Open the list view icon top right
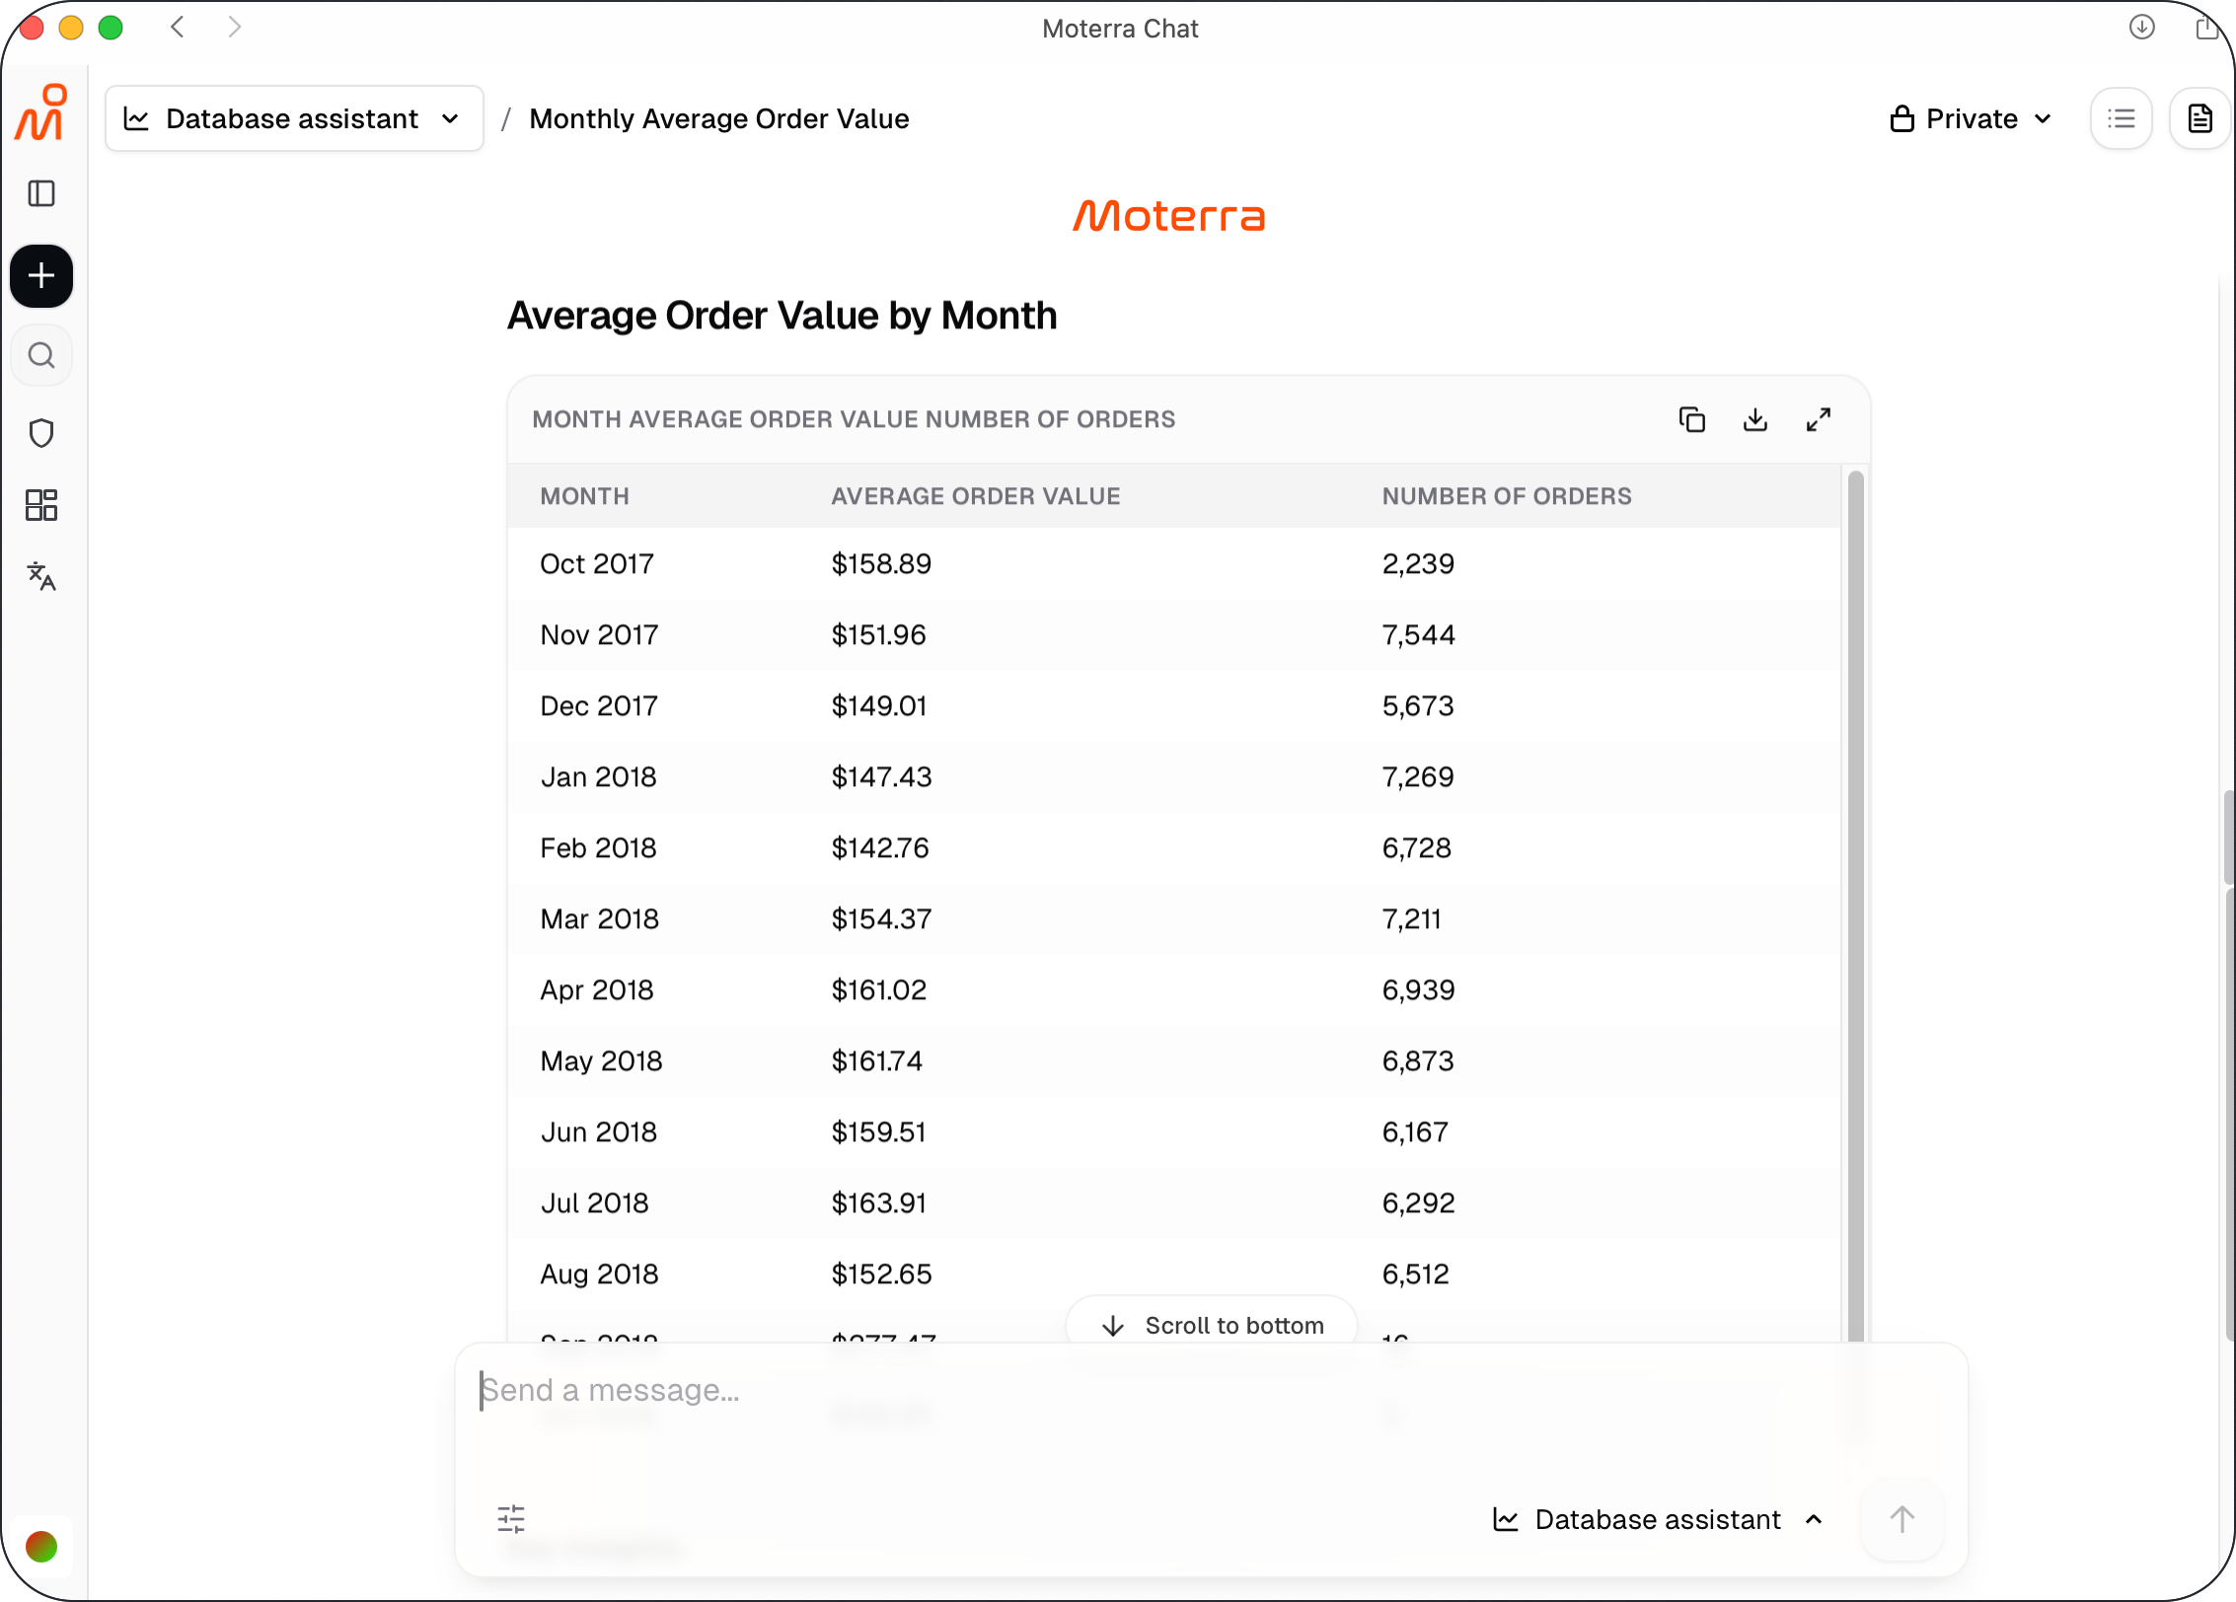The width and height of the screenshot is (2236, 1602). click(2122, 118)
